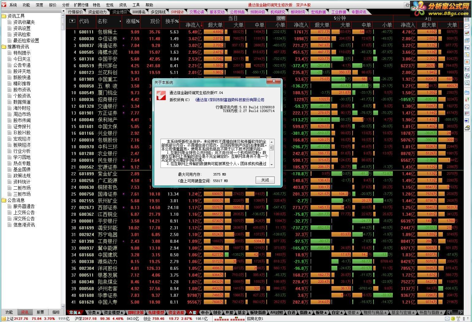Select stock row 包钢稀土 600111
The image size is (472, 322).
pyautogui.click(x=264, y=32)
